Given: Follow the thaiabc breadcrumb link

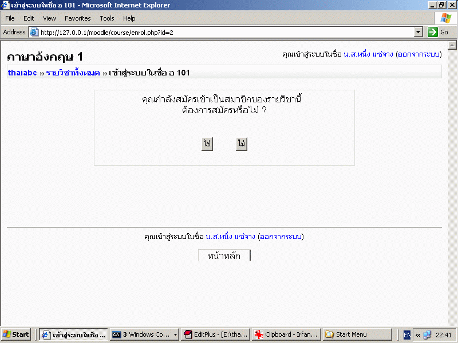Looking at the screenshot, I should point(22,73).
